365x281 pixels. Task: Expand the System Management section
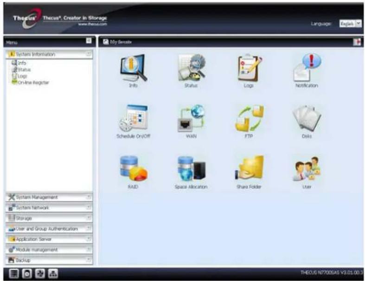point(49,198)
